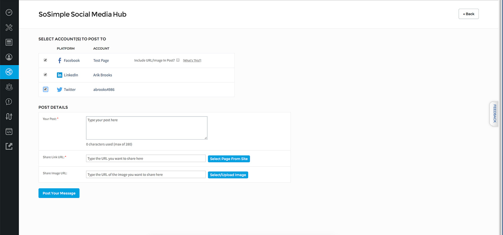503x235 pixels.
Task: Click the Test Page account name
Action: [x=101, y=60]
